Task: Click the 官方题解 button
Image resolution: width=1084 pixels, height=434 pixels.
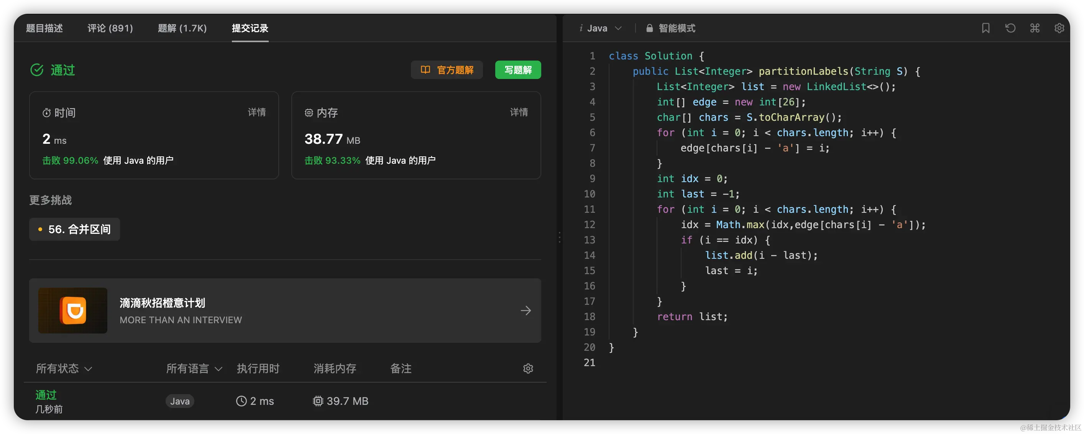Action: 447,70
